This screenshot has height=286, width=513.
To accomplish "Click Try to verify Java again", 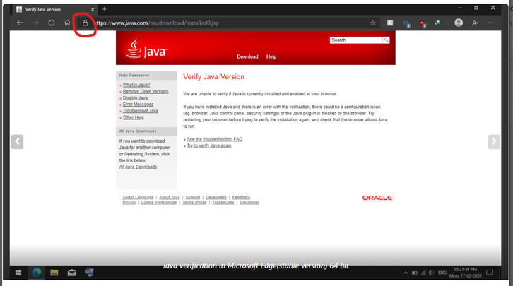I will 209,145.
